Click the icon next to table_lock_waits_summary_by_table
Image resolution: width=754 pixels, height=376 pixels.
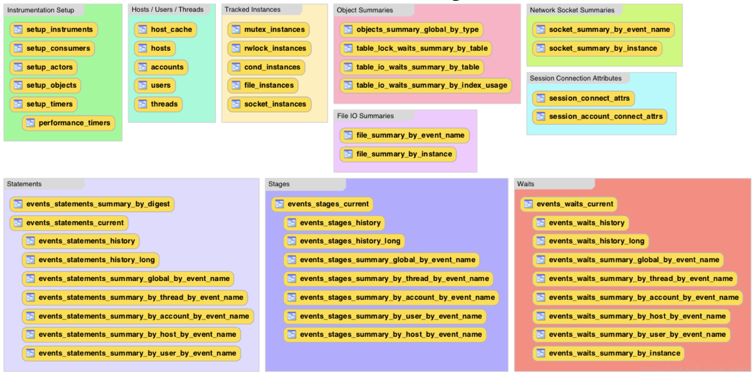point(348,48)
